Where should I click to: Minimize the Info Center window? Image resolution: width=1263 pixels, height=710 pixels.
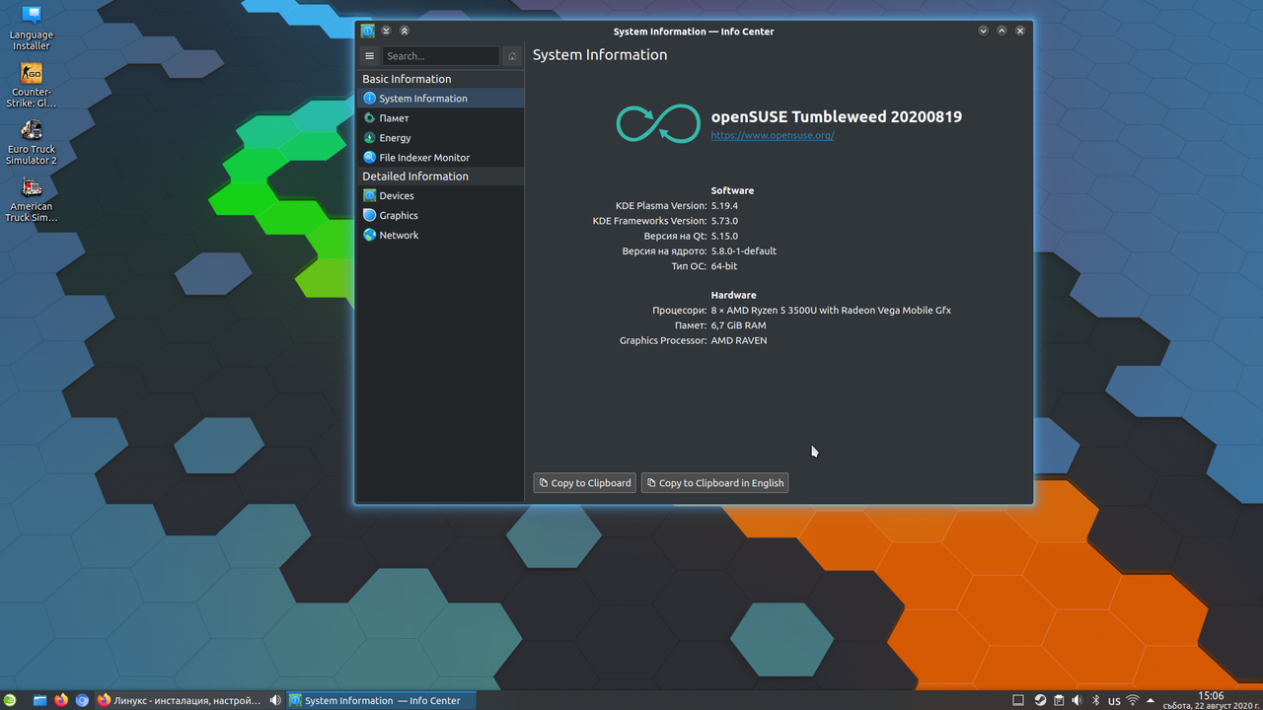[x=984, y=31]
